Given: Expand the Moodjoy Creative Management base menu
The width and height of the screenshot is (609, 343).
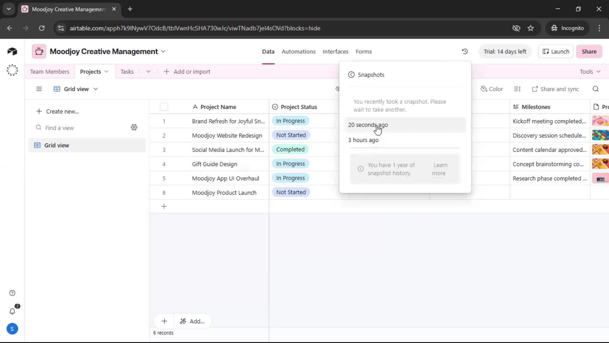Looking at the screenshot, I should tap(163, 51).
